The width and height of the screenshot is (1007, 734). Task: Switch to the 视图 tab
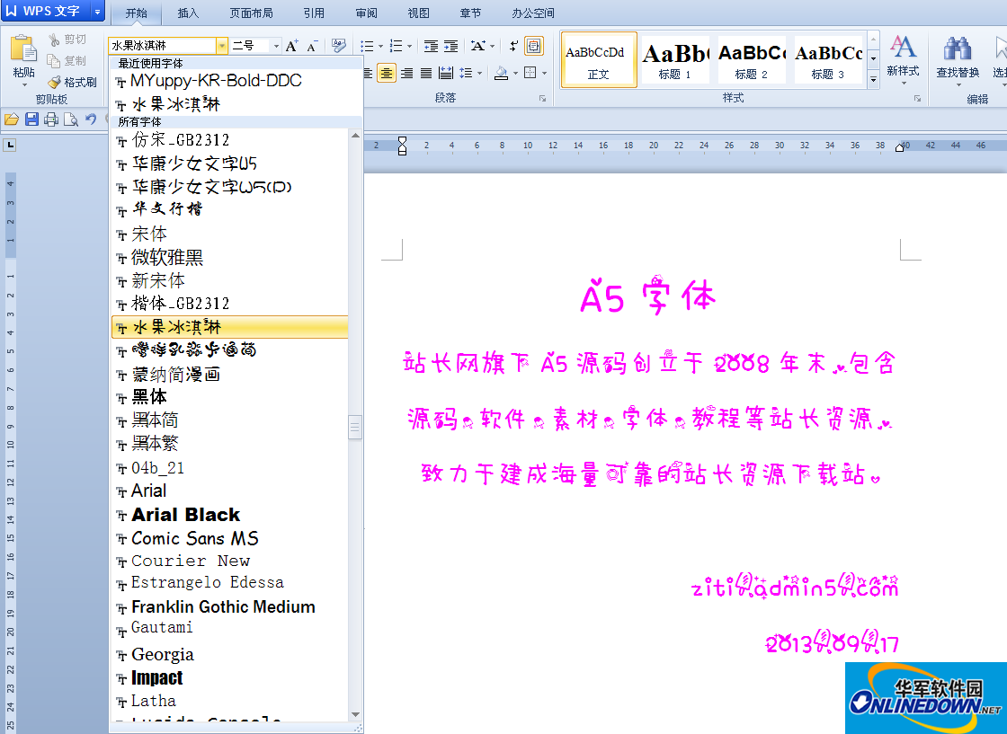point(418,13)
